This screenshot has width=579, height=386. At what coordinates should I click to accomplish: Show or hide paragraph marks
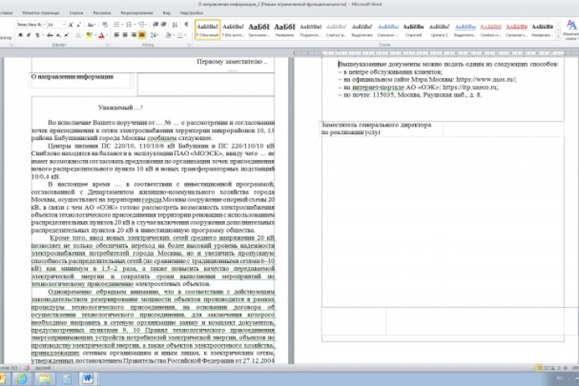click(x=187, y=25)
